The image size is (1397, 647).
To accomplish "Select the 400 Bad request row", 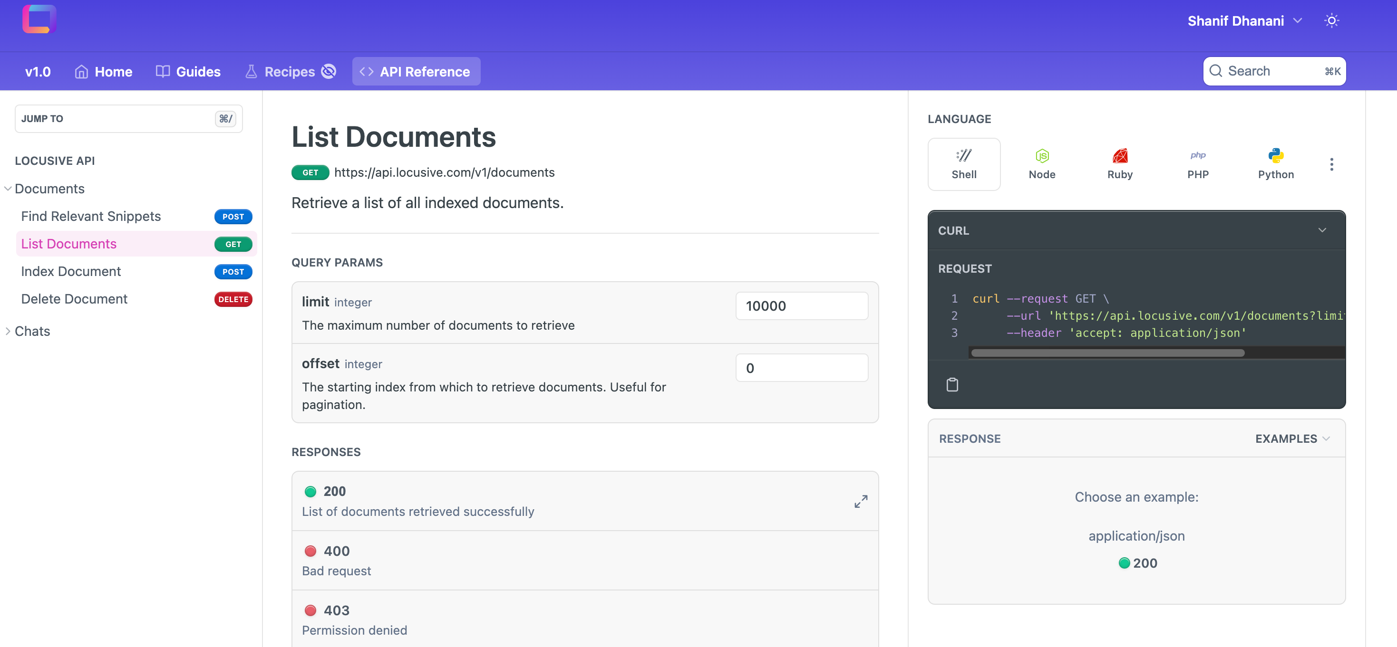I will (x=584, y=560).
